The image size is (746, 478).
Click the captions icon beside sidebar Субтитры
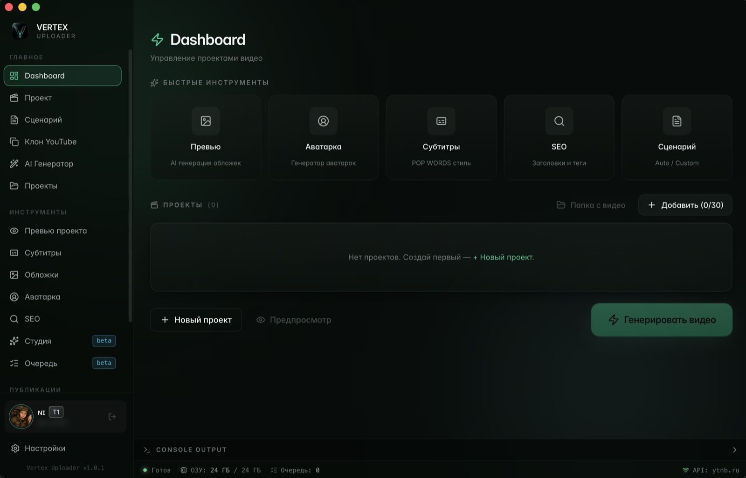coord(14,253)
